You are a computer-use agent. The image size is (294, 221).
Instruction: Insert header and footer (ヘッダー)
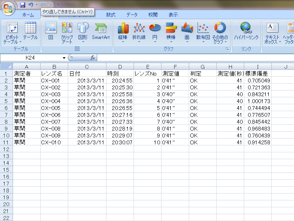[x=289, y=33]
